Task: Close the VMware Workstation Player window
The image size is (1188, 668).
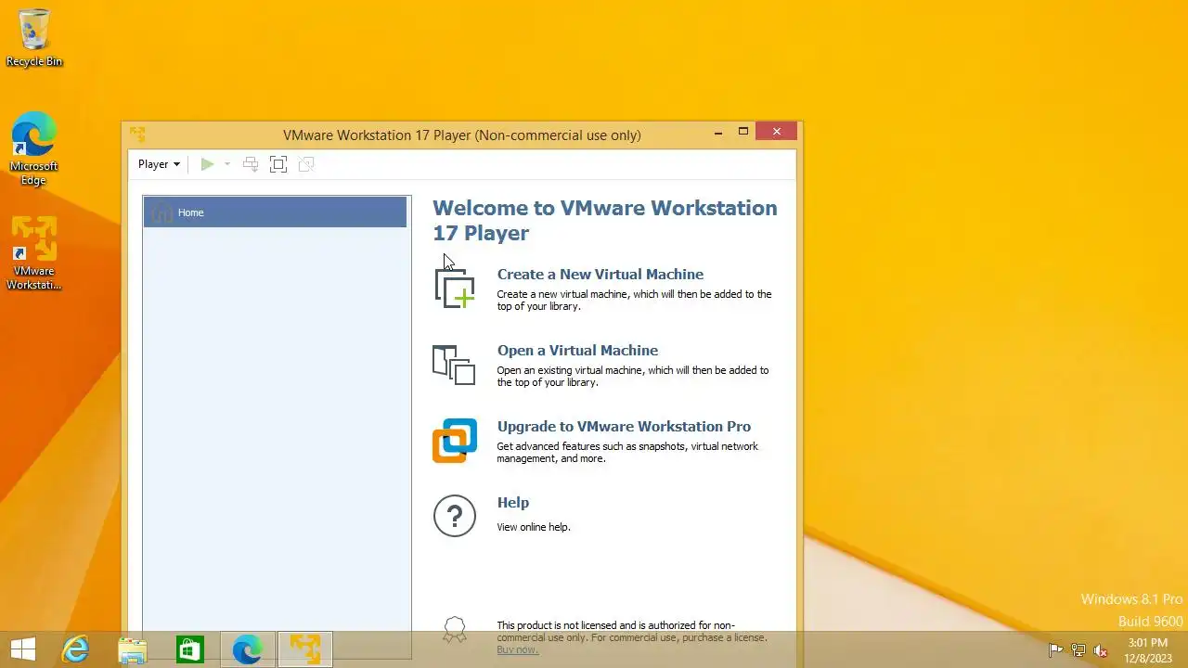Action: pyautogui.click(x=777, y=132)
